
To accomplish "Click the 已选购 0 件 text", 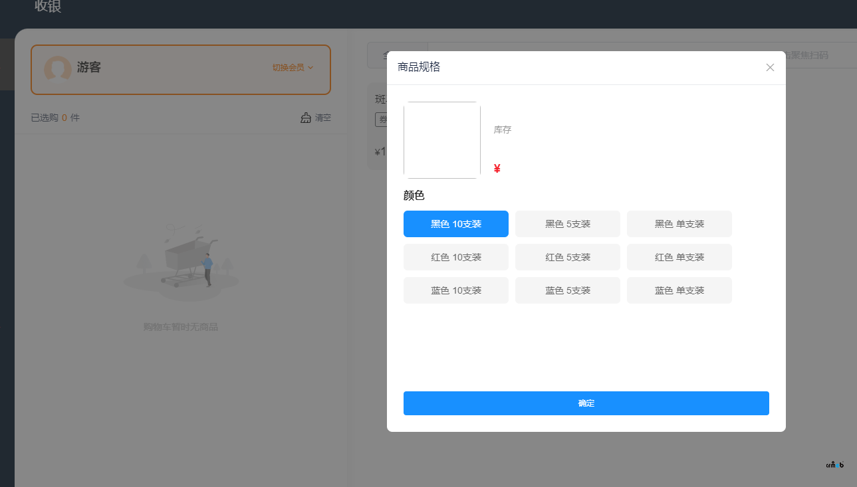I will pyautogui.click(x=55, y=118).
